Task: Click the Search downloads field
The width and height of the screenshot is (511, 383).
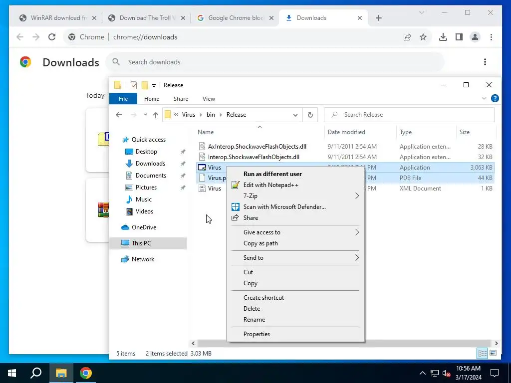Action: pos(275,62)
